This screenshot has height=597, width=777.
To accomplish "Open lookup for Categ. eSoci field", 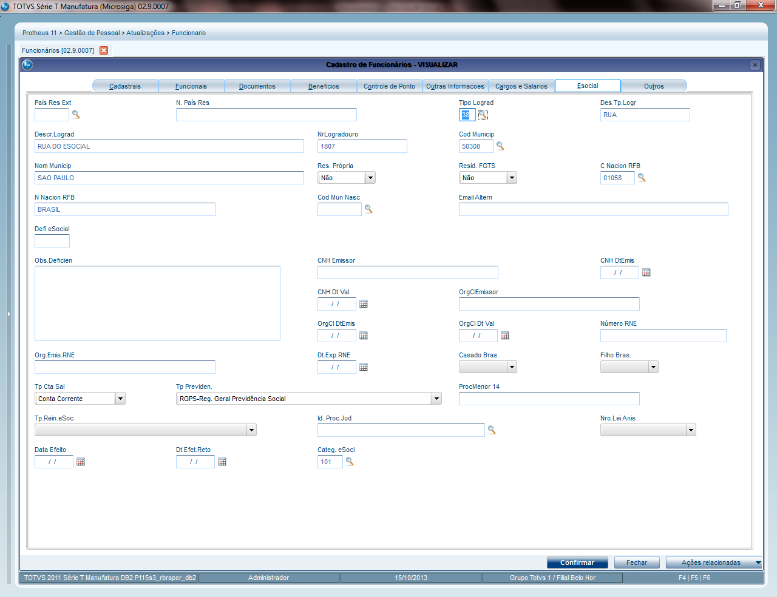I will tap(350, 462).
